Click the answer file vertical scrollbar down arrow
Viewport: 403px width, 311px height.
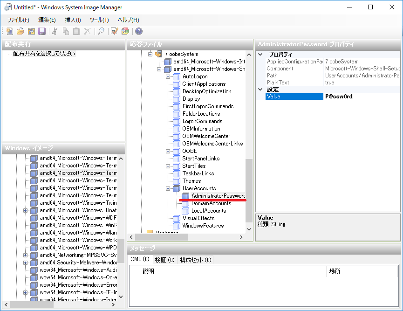pos(249,229)
